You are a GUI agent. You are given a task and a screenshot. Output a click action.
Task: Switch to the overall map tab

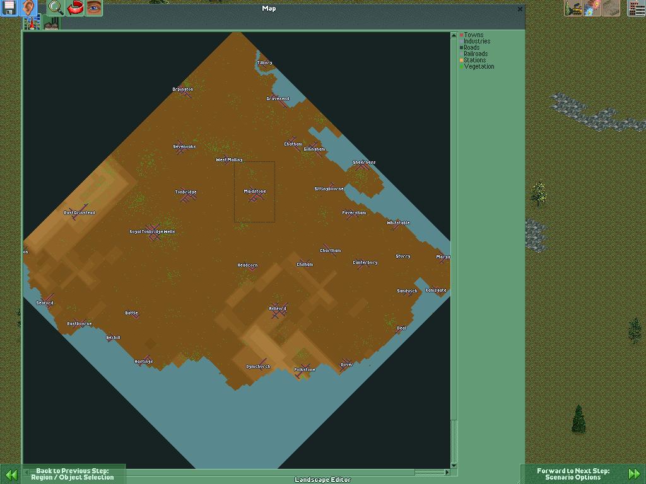pyautogui.click(x=32, y=22)
